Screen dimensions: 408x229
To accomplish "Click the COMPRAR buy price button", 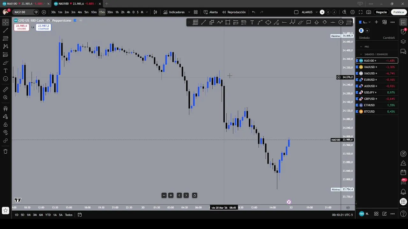I will (x=43, y=27).
